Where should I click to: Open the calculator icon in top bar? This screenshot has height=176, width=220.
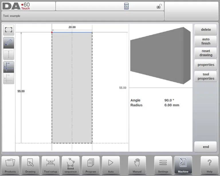pos(126,6)
